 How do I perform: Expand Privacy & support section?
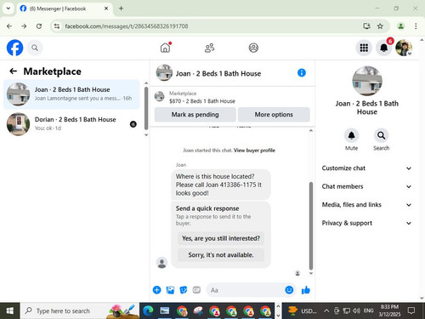366,223
